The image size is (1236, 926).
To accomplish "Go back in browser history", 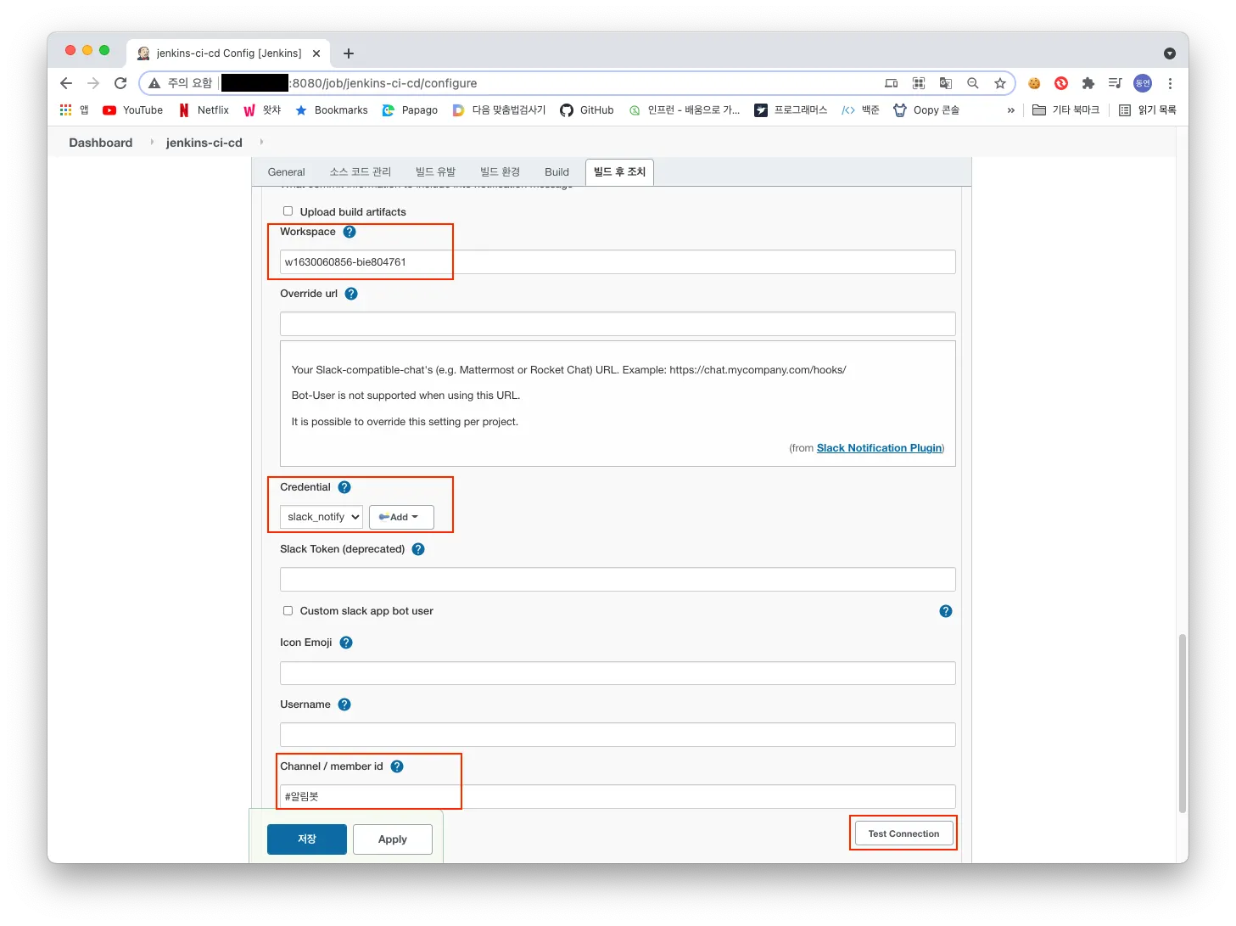I will (66, 83).
